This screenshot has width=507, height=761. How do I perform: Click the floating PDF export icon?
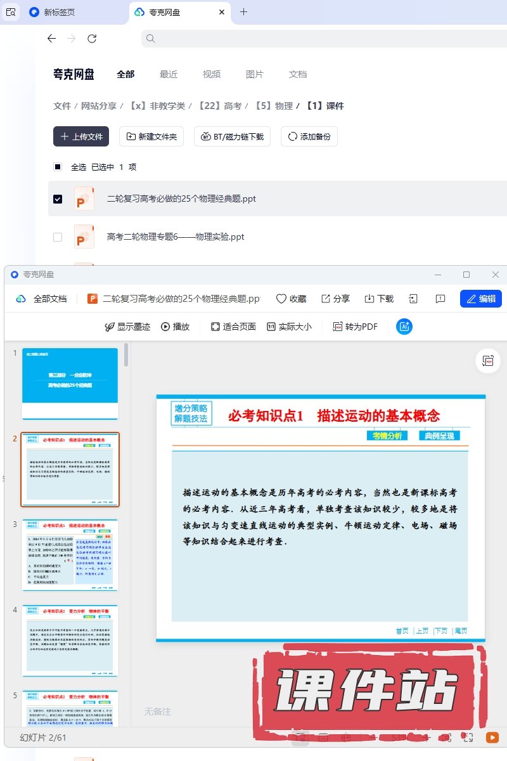click(x=487, y=360)
